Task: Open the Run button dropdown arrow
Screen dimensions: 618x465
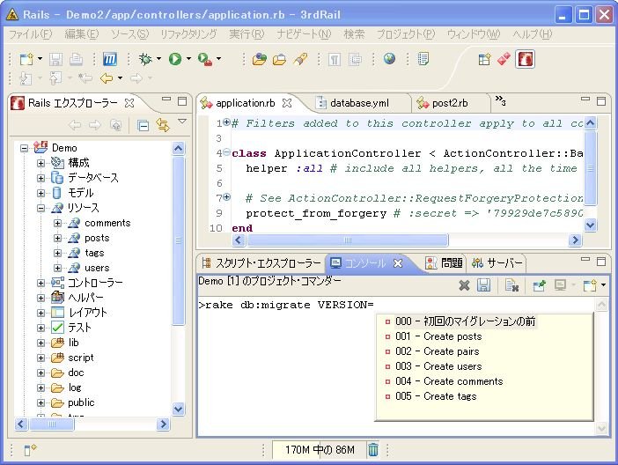Action: pos(188,59)
